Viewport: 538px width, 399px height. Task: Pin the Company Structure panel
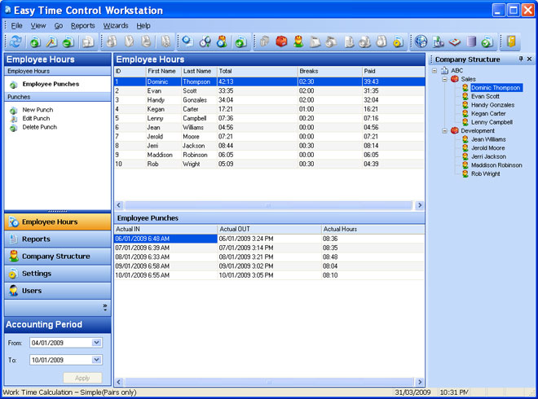pyautogui.click(x=521, y=59)
